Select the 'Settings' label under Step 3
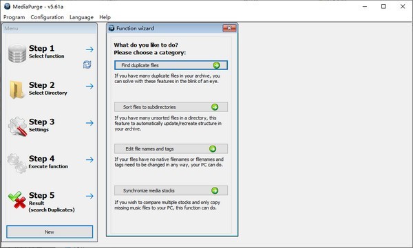413x248 pixels. point(39,130)
